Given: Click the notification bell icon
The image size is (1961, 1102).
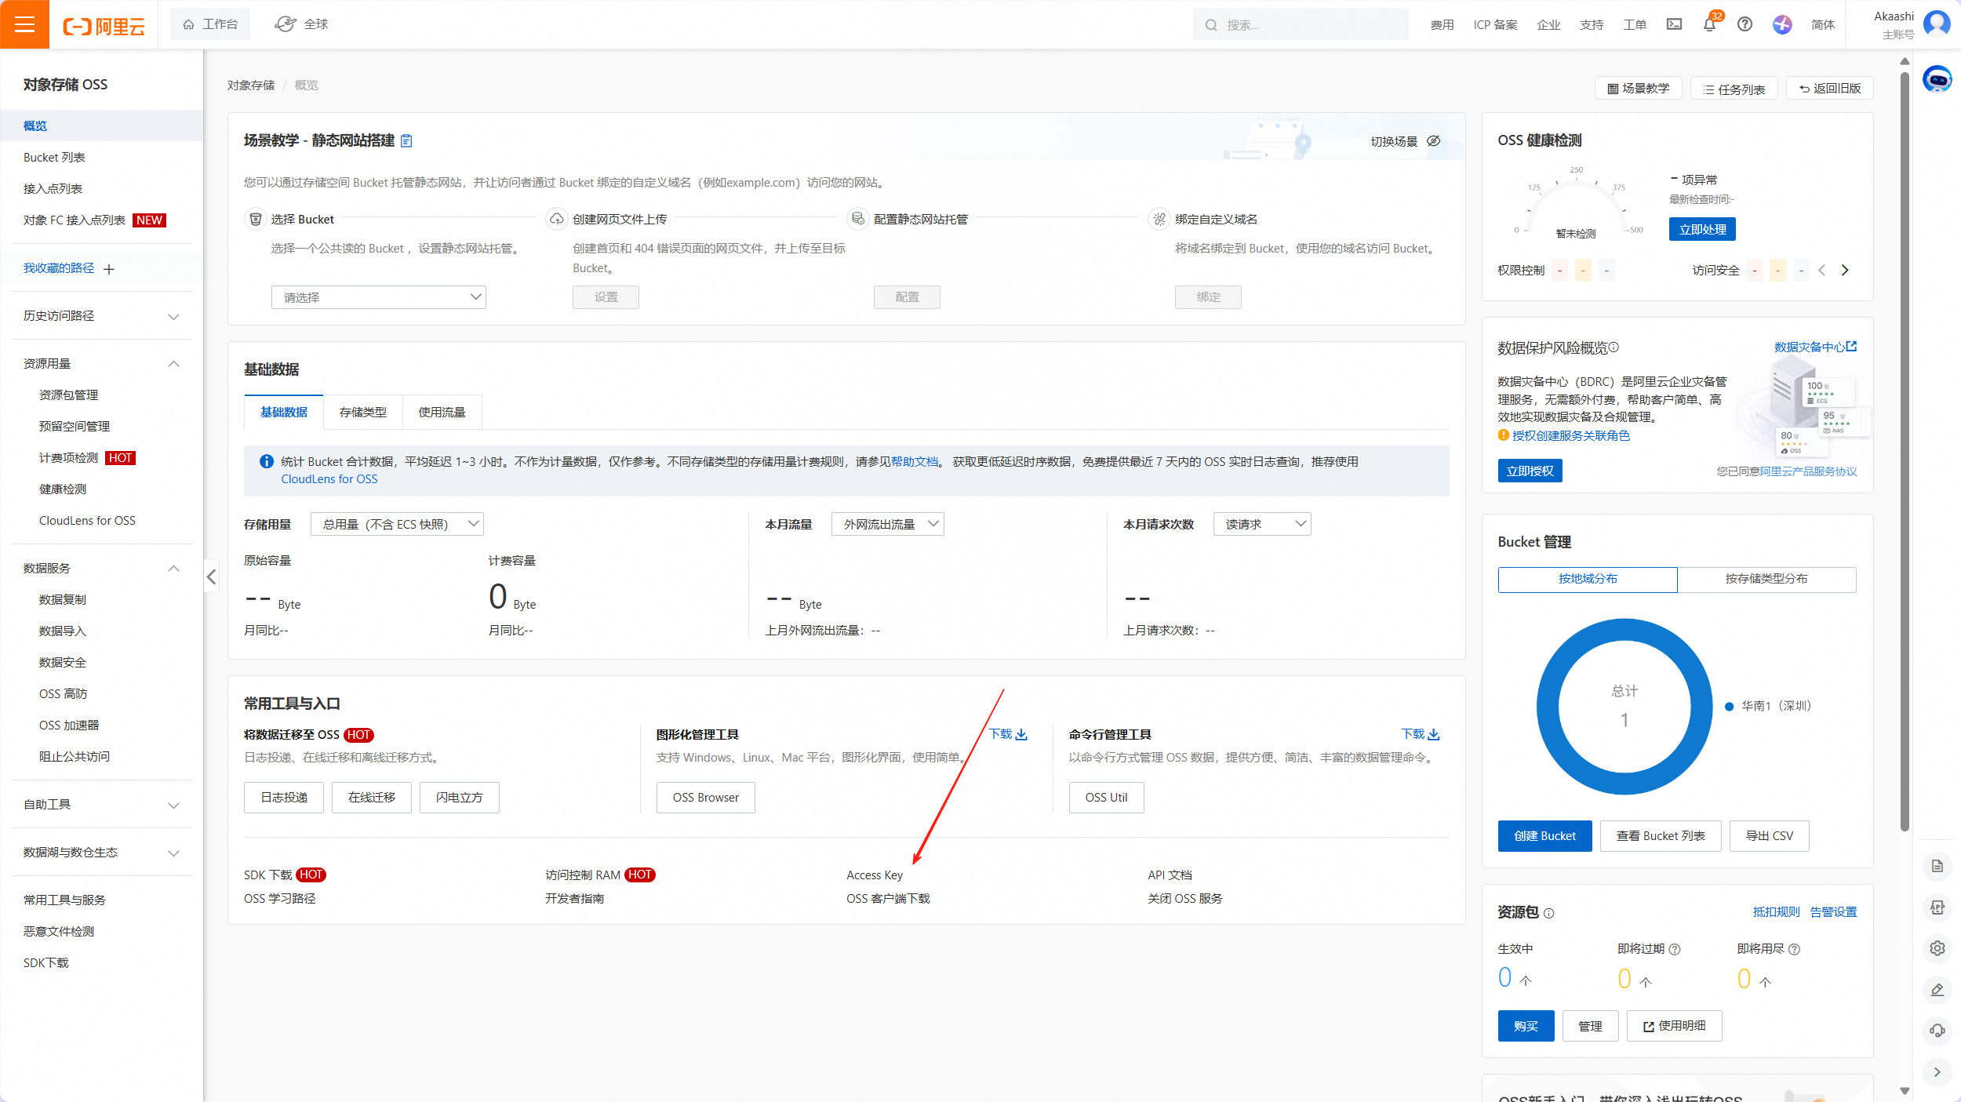Looking at the screenshot, I should click(x=1709, y=24).
